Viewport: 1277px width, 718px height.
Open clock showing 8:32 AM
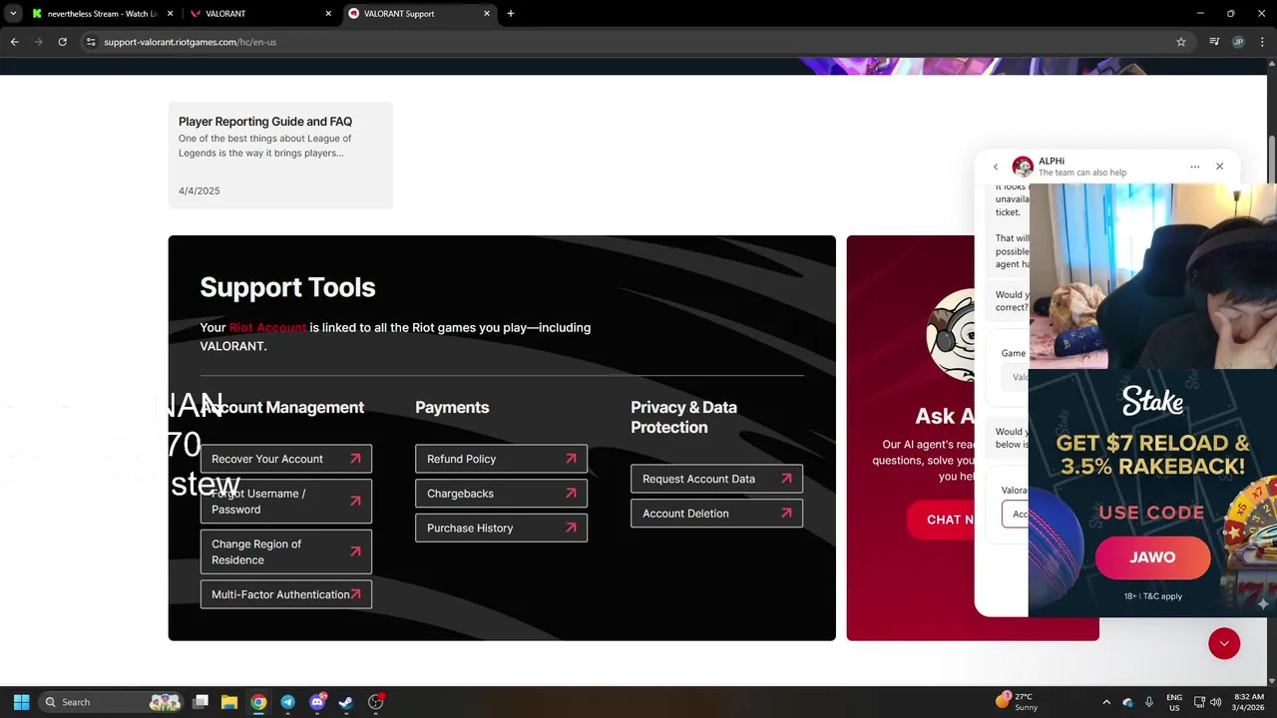pos(1248,702)
